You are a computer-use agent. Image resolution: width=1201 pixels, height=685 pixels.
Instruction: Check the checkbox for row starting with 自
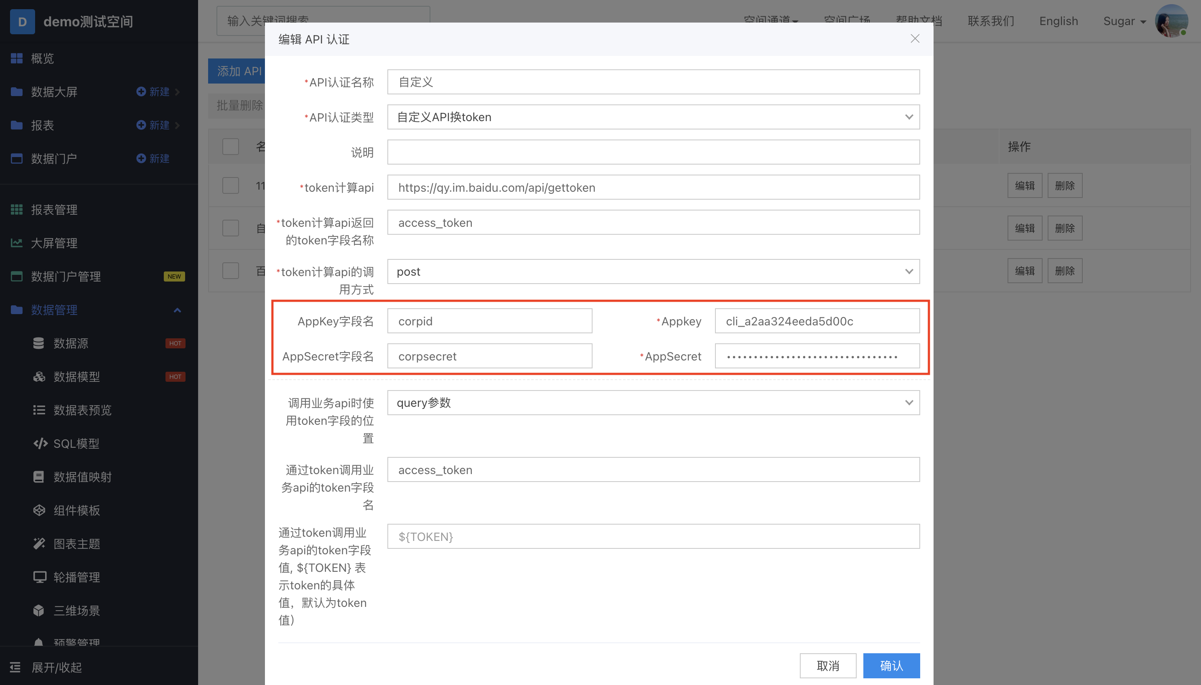[x=231, y=228]
